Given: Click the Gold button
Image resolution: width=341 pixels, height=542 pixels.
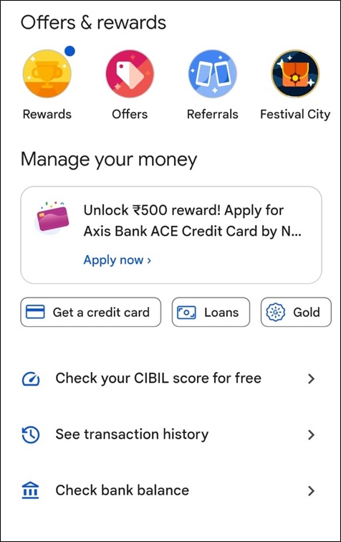Looking at the screenshot, I should [x=296, y=312].
